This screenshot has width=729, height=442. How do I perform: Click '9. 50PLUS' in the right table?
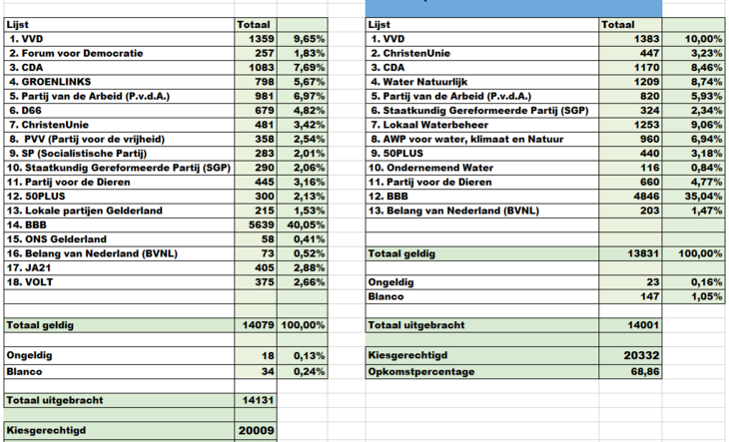482,154
